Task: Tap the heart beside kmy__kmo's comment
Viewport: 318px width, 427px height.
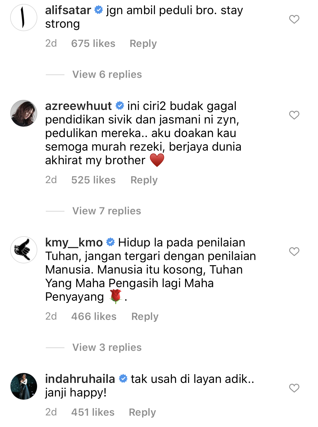Action: 294,252
